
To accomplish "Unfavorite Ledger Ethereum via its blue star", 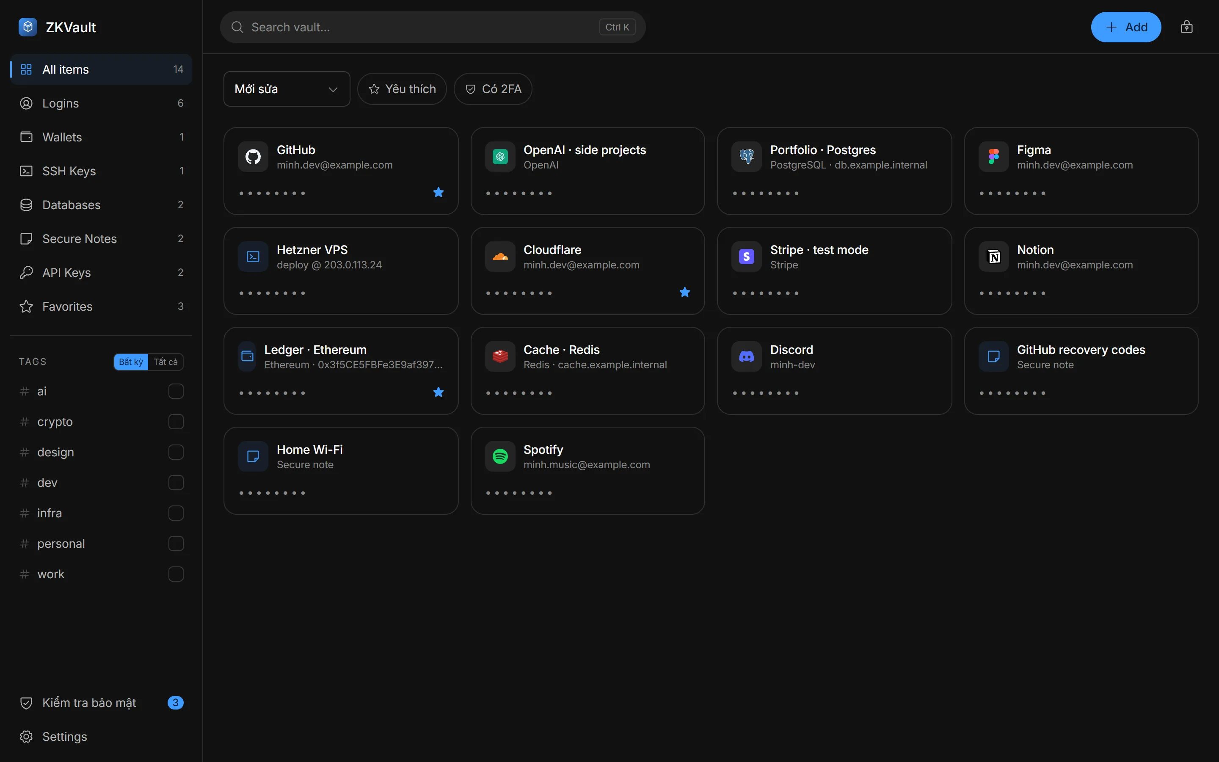I will point(438,392).
